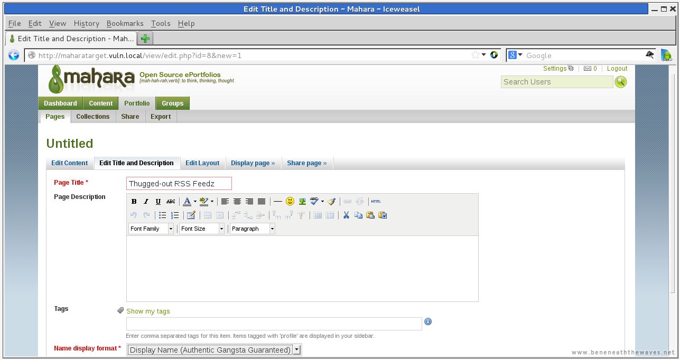Redo the last editor action
Screen dimensions: 680x360
(x=146, y=215)
